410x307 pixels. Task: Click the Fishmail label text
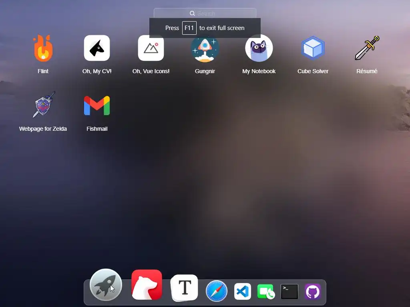click(97, 129)
